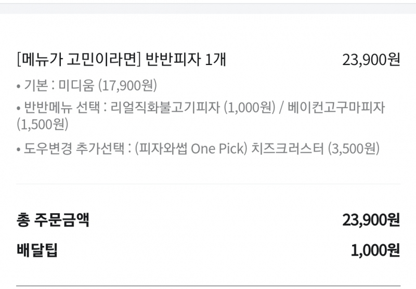
Task: Click the 배달팁 amount 1,000원
Action: [375, 251]
